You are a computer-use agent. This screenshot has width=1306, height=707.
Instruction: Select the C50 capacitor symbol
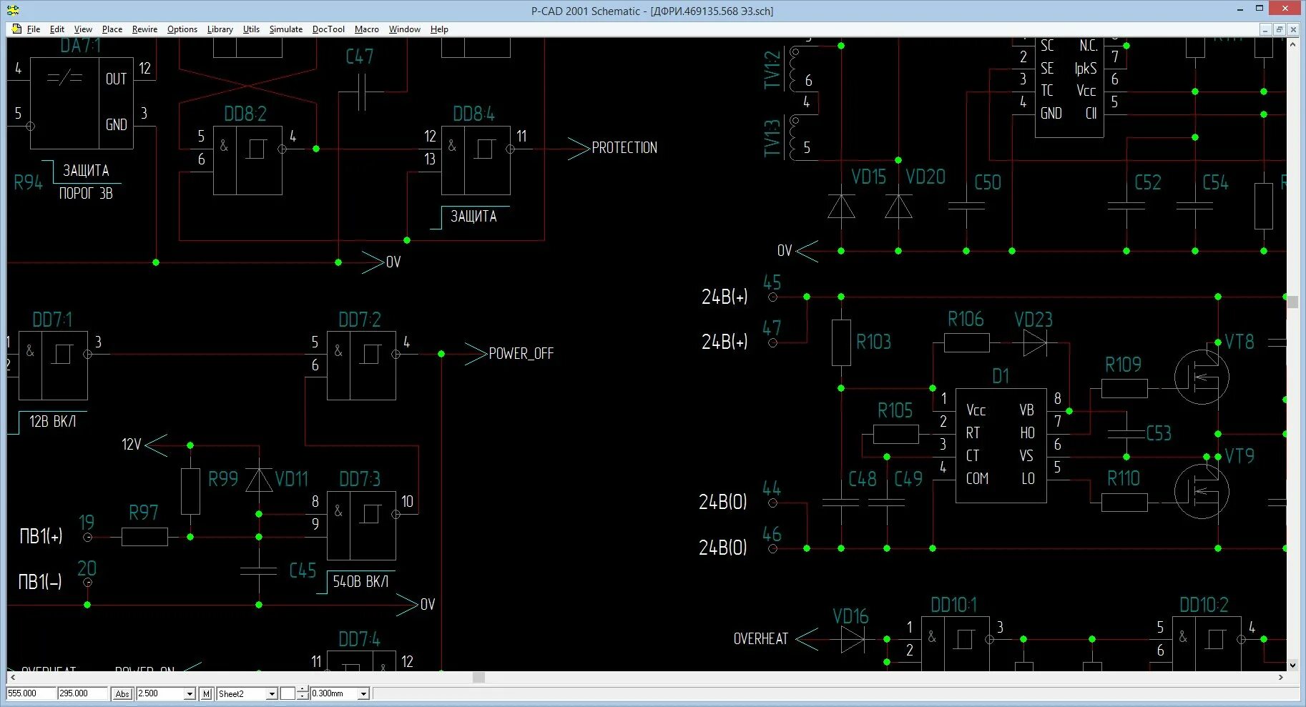click(x=966, y=206)
